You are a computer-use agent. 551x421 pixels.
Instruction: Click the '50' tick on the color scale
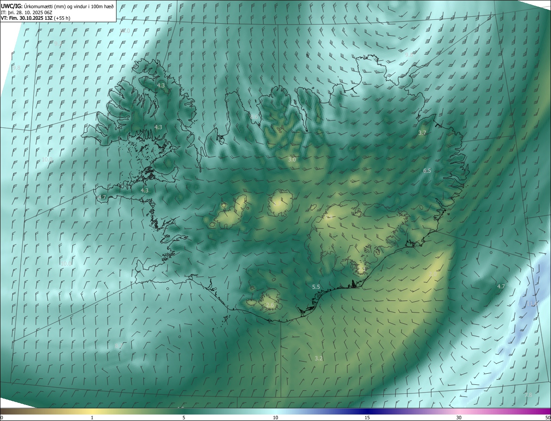548,418
